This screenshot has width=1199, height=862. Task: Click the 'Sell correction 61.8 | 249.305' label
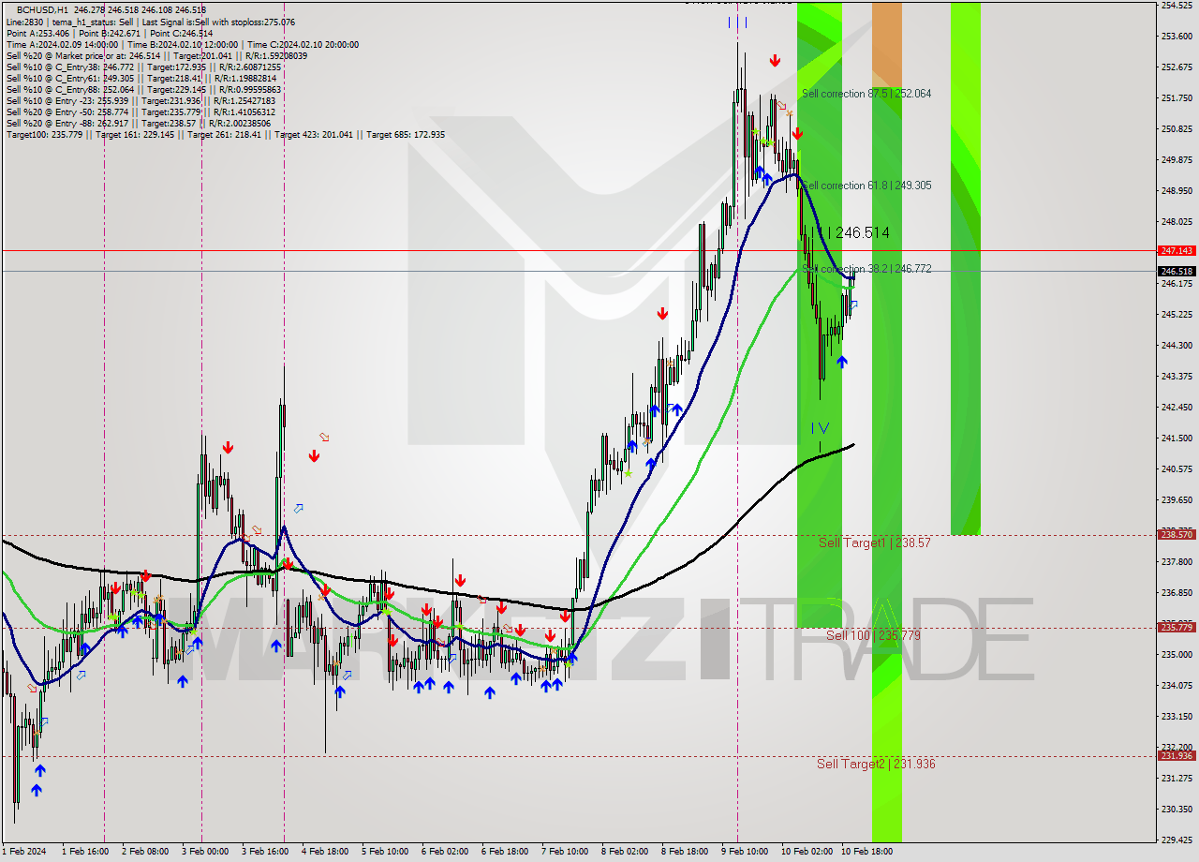click(866, 186)
